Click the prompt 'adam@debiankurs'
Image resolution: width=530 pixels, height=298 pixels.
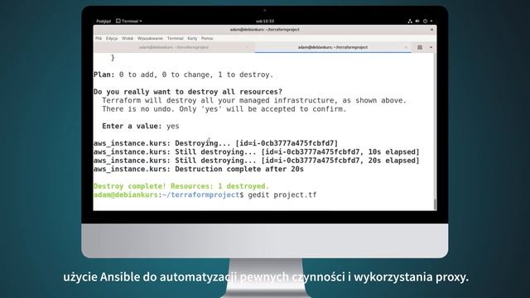(x=126, y=195)
